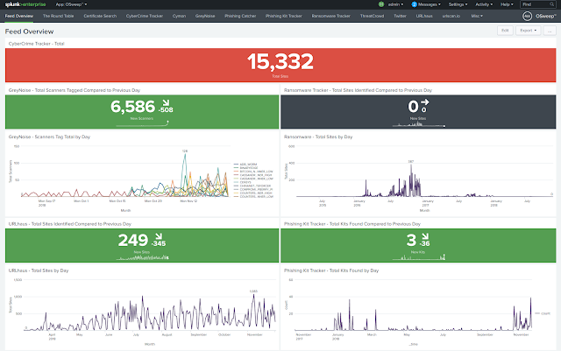Click the BINARYEDGE legend color swatch
Viewport: 561px width, 351px height.
coord(236,168)
